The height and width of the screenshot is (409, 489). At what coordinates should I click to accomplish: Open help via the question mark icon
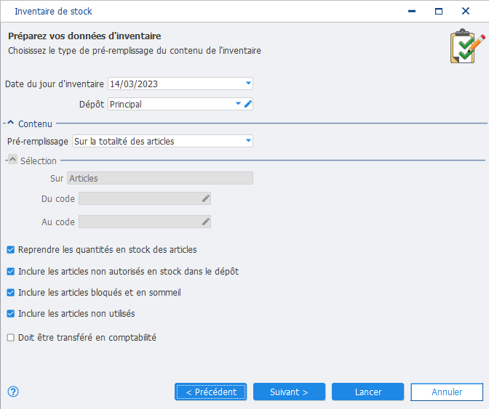click(x=13, y=392)
